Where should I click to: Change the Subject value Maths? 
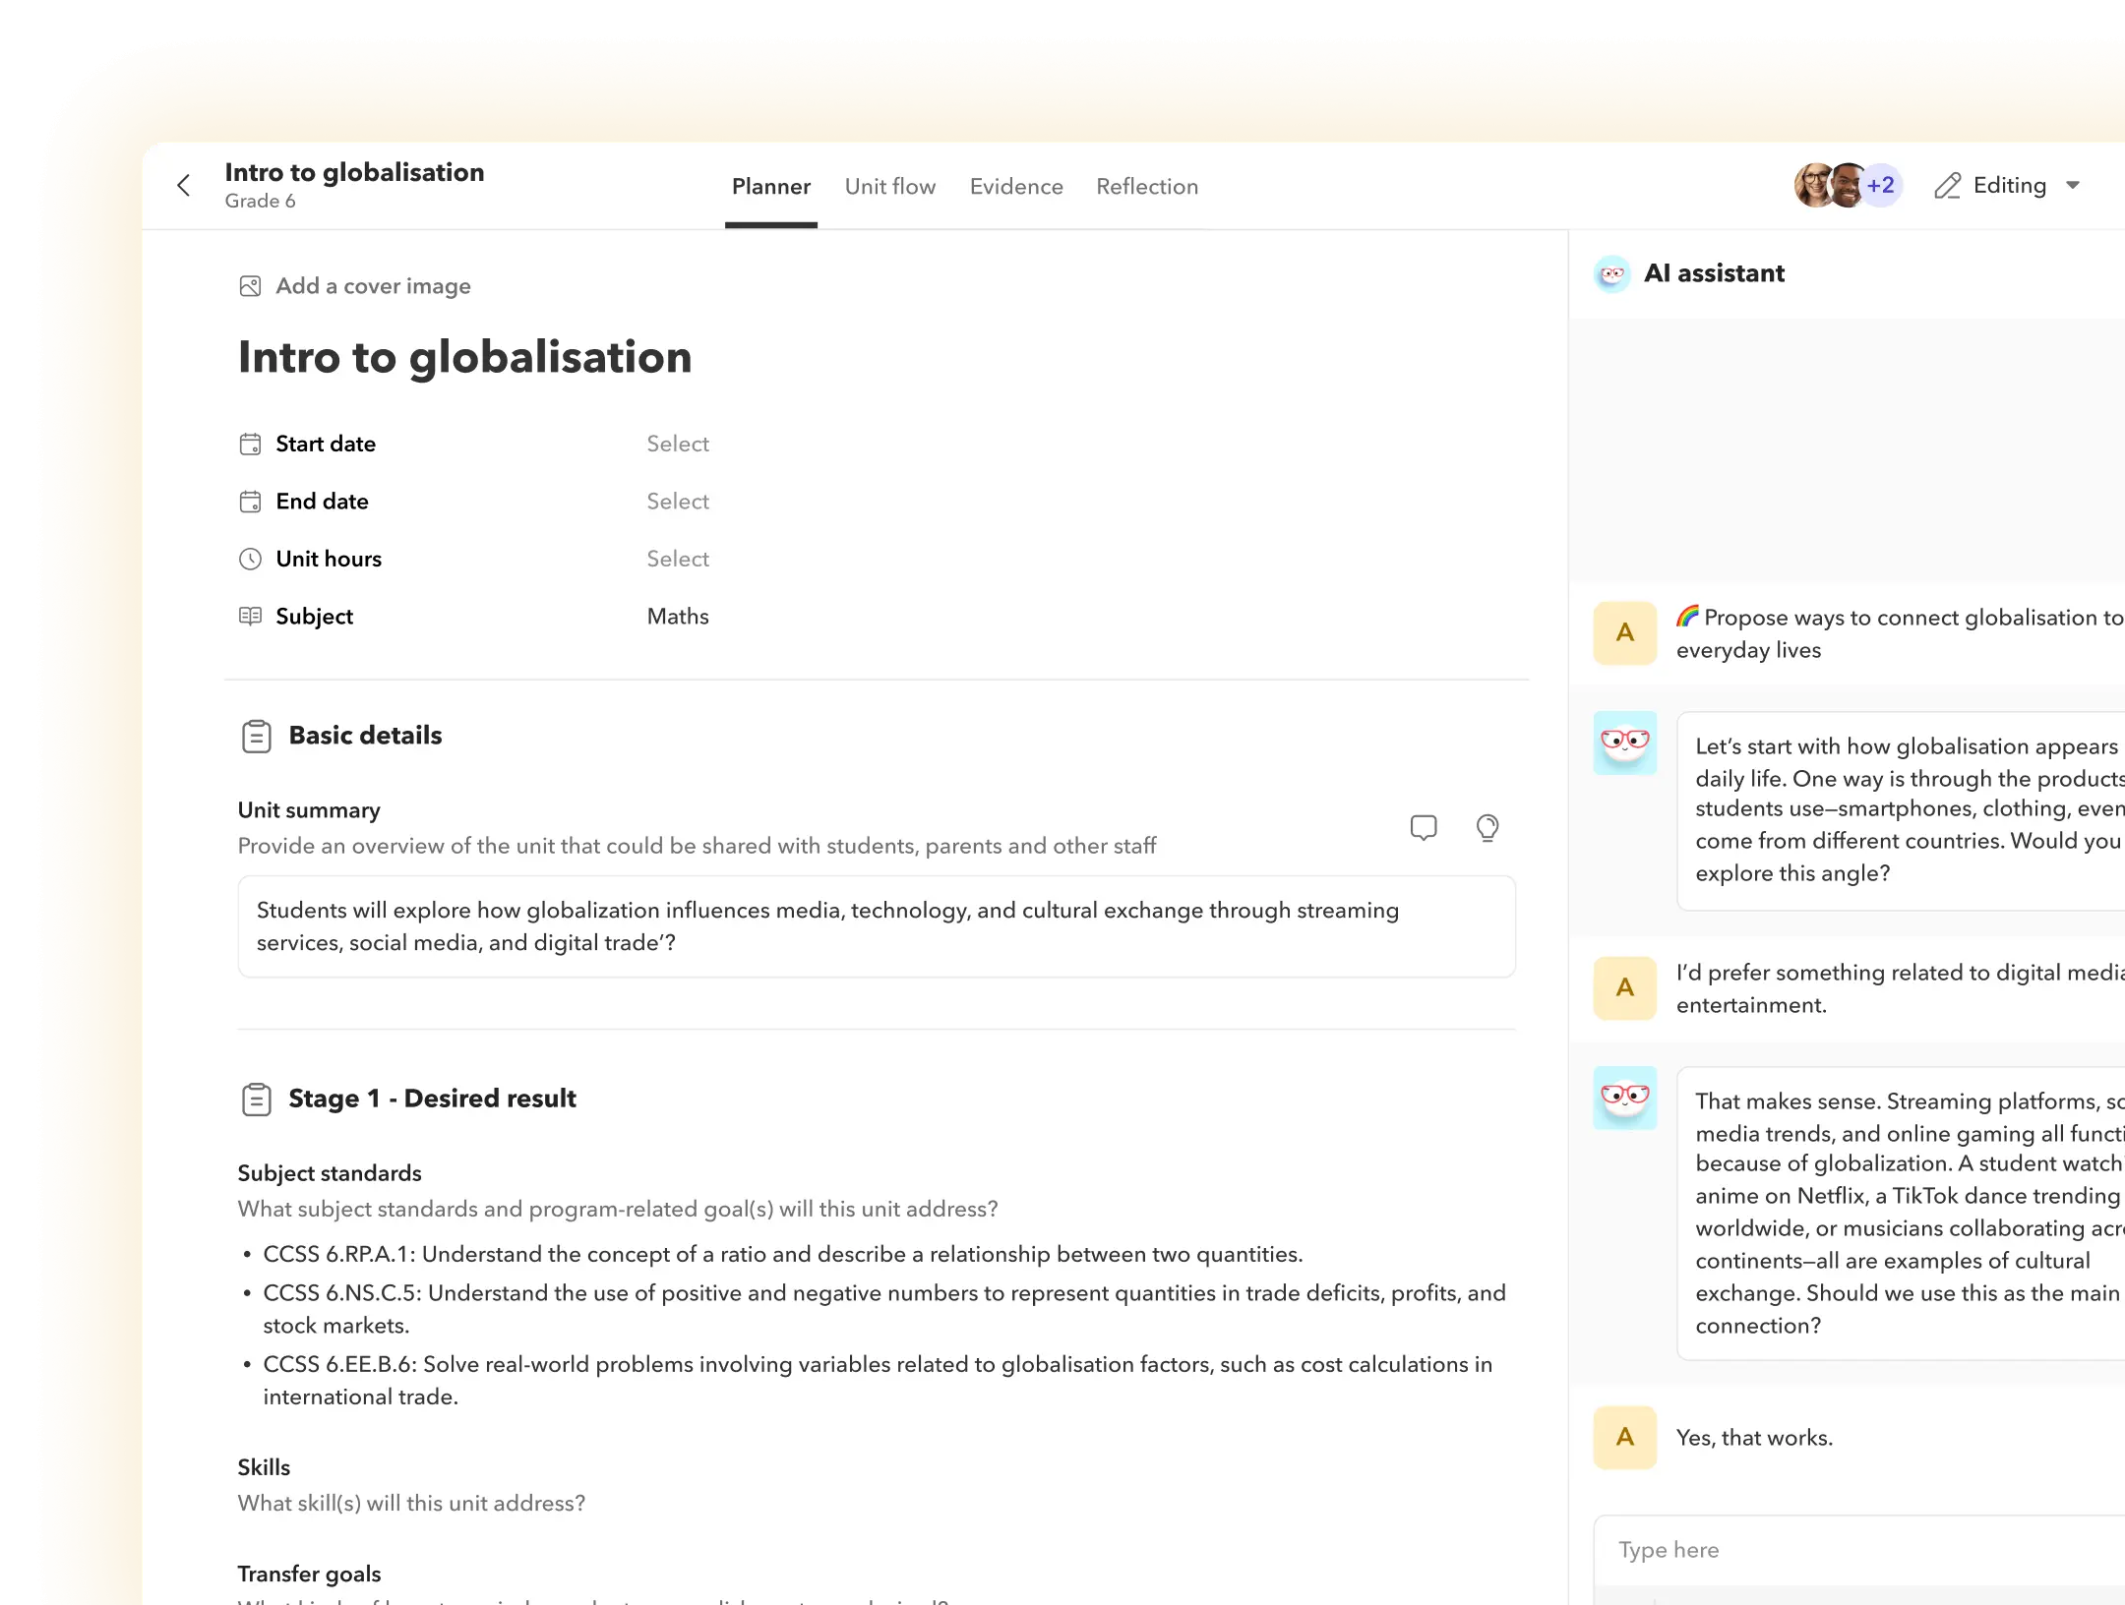click(677, 617)
